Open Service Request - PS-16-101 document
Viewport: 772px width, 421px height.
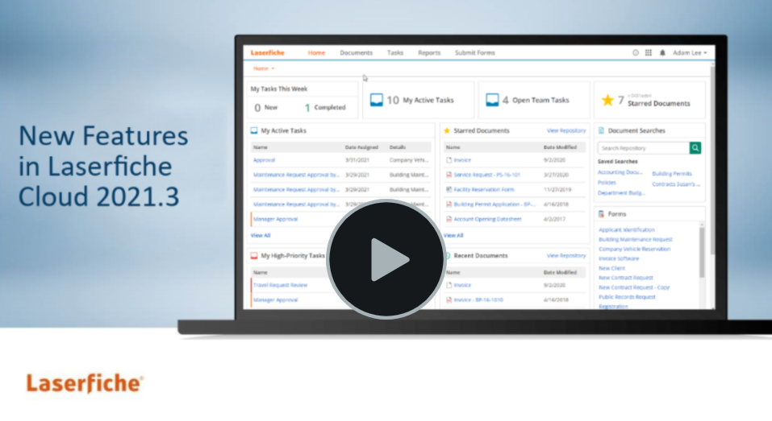pos(486,175)
